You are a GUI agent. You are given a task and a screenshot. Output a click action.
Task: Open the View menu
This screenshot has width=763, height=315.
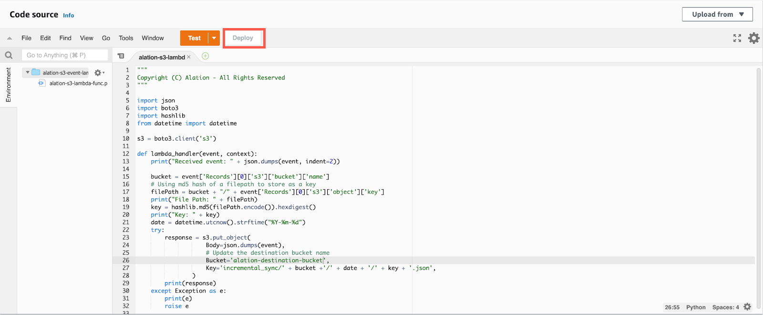tap(87, 38)
